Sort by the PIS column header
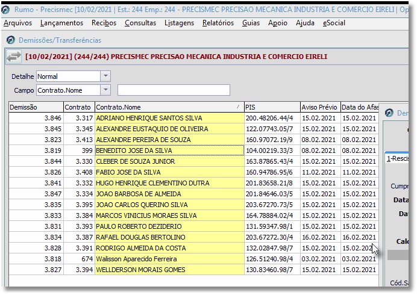 272,107
